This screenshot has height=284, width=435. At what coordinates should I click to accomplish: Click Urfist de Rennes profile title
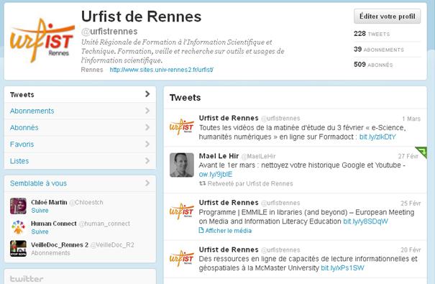click(x=141, y=17)
